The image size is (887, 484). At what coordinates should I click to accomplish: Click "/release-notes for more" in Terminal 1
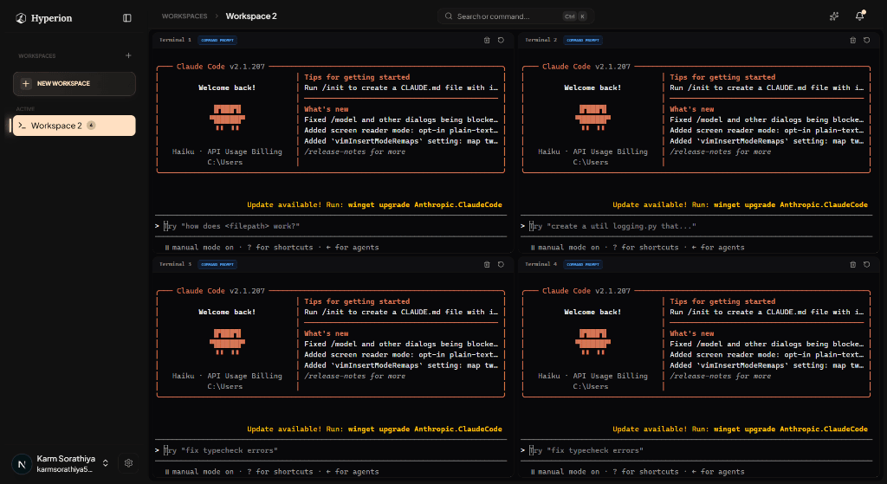354,152
